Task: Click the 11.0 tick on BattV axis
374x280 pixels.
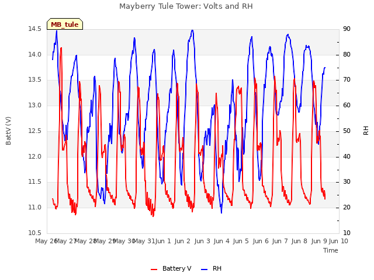Action: 34,208
